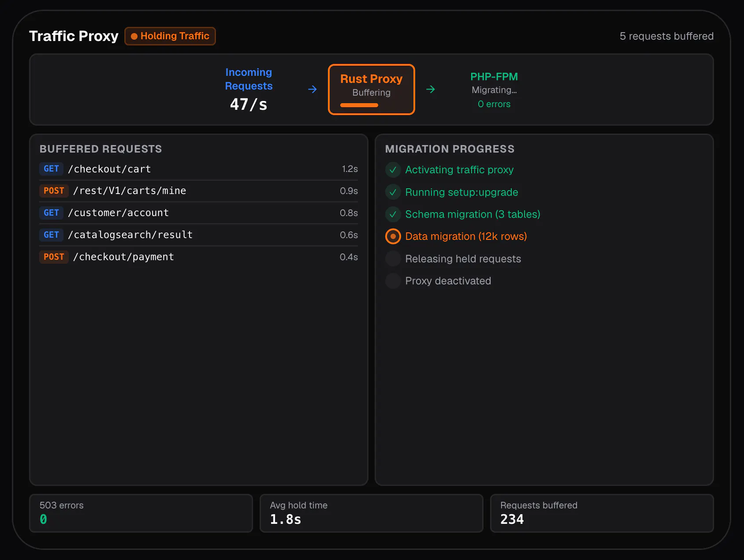Click the 1.2s hold time value
Image resolution: width=744 pixels, height=560 pixels.
350,169
